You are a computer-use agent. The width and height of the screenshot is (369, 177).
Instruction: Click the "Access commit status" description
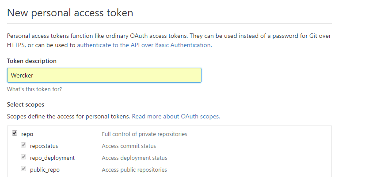point(129,146)
